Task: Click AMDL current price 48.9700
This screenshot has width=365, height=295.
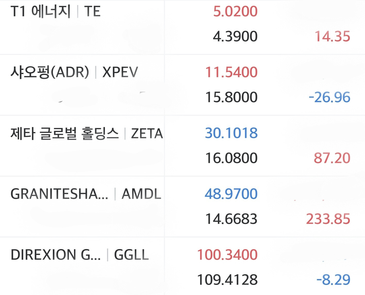Action: [231, 194]
